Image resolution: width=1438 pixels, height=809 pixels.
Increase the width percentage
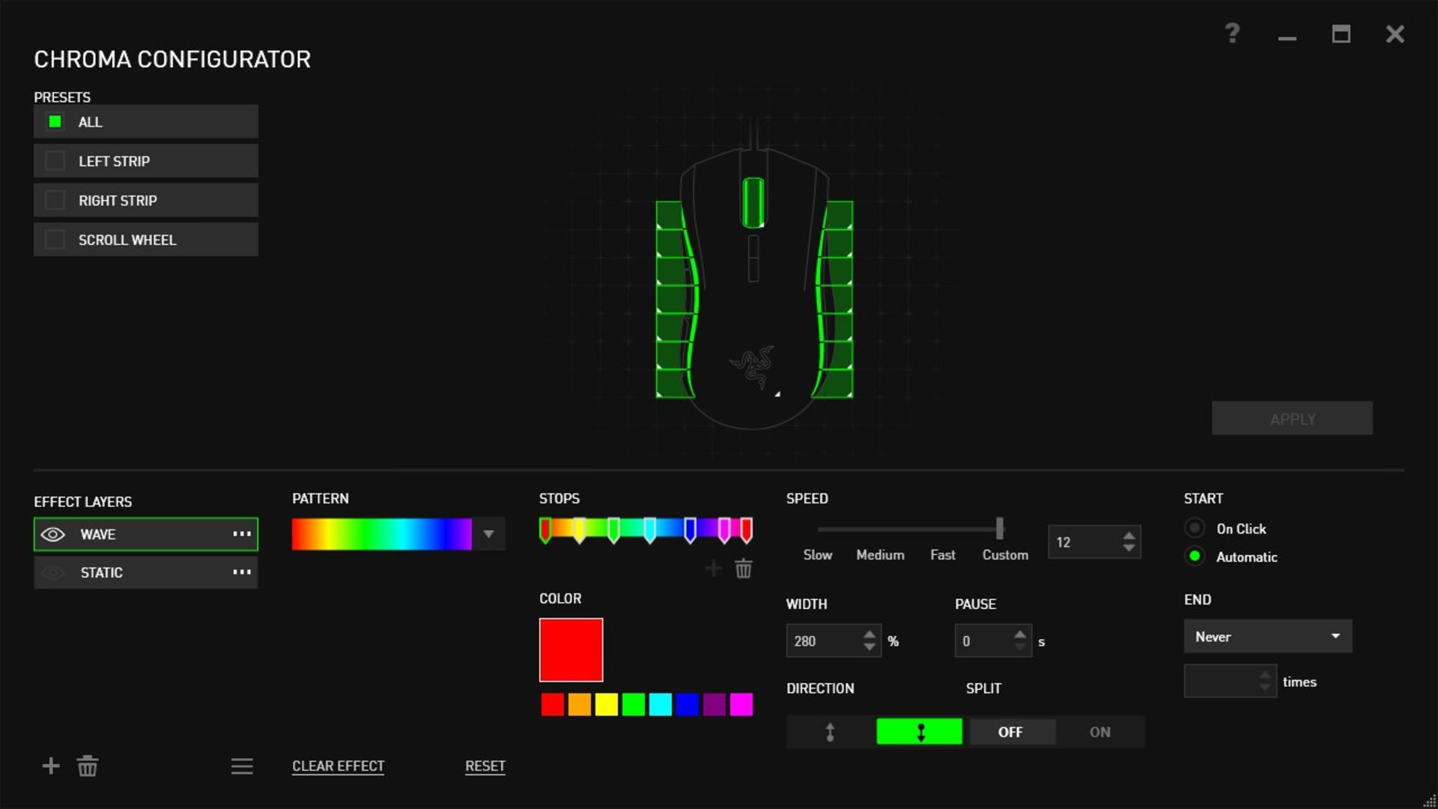pyautogui.click(x=869, y=634)
